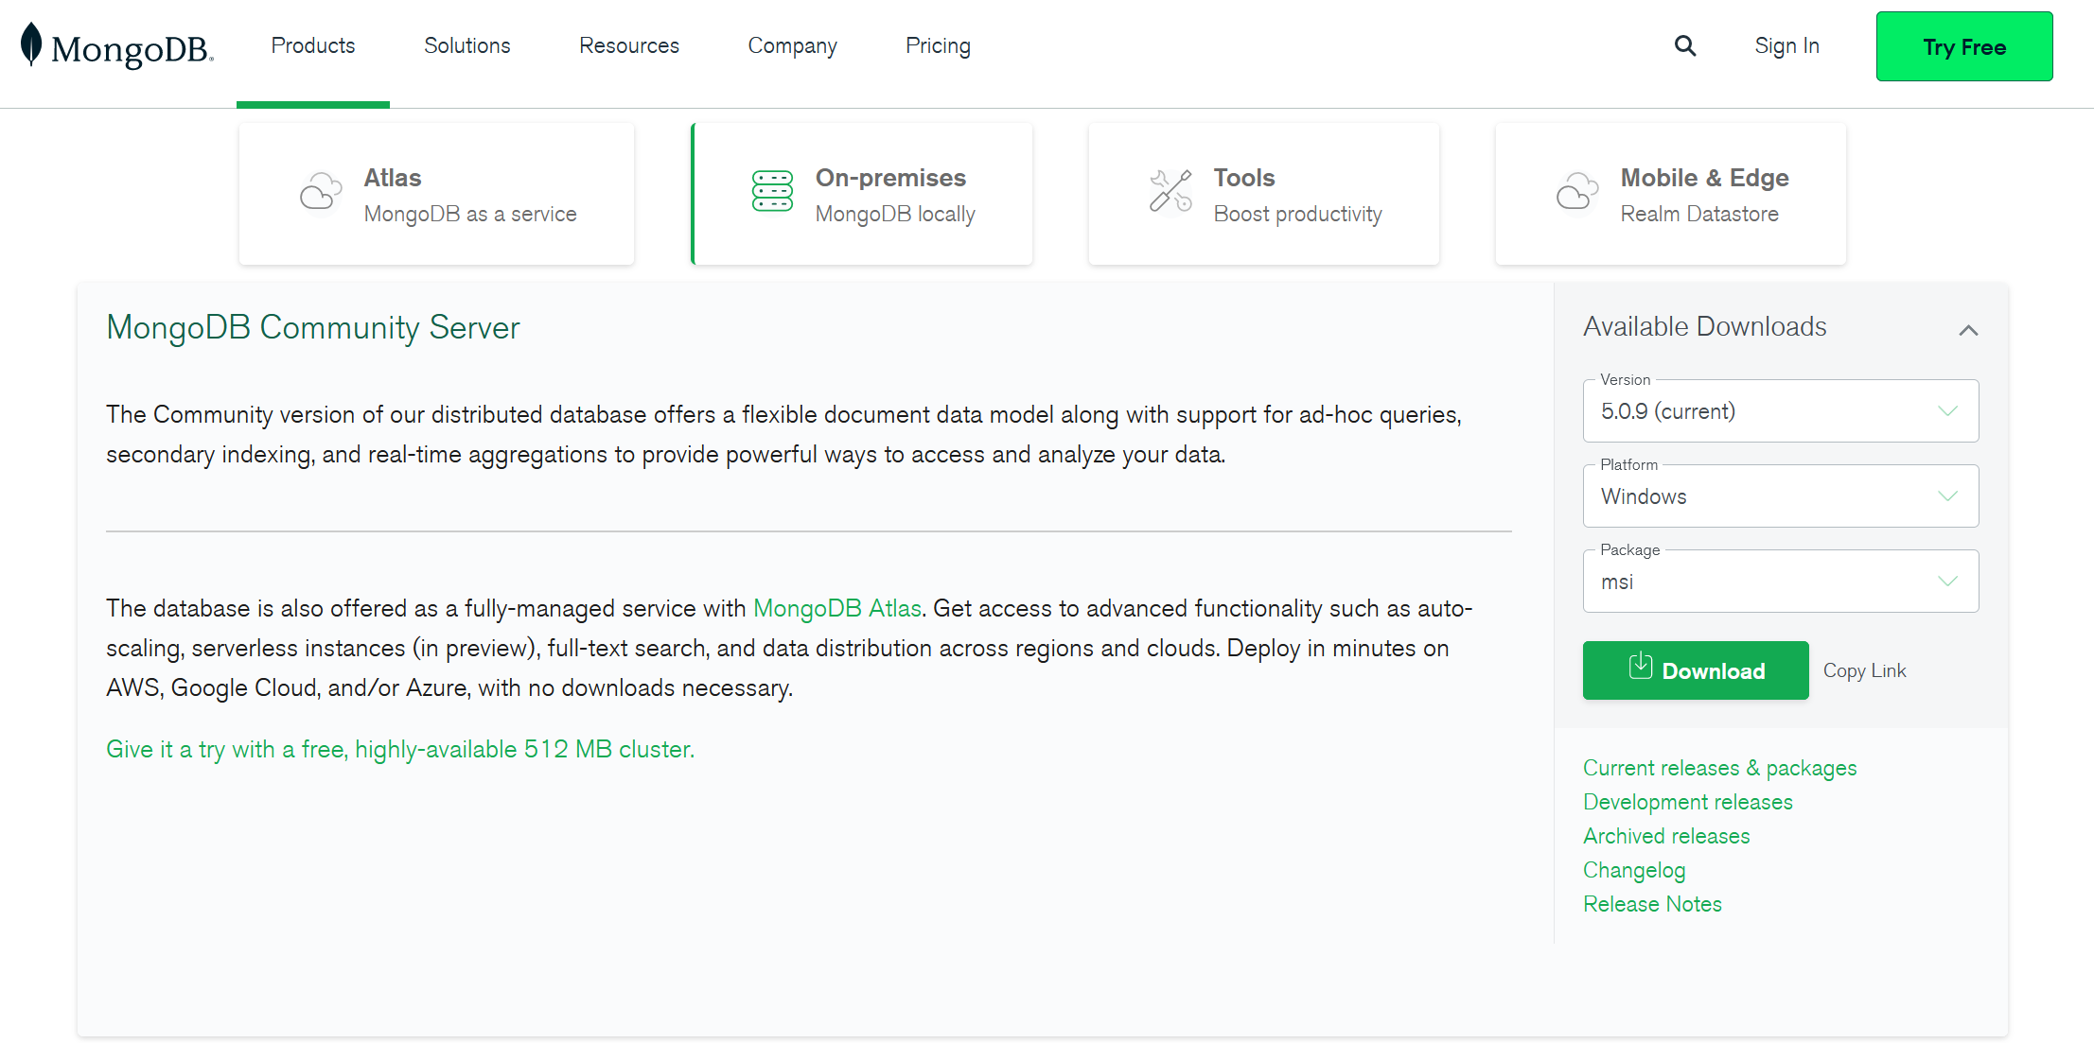Click the Tools crossed-wrench icon
Viewport: 2094px width, 1043px height.
coord(1170,192)
